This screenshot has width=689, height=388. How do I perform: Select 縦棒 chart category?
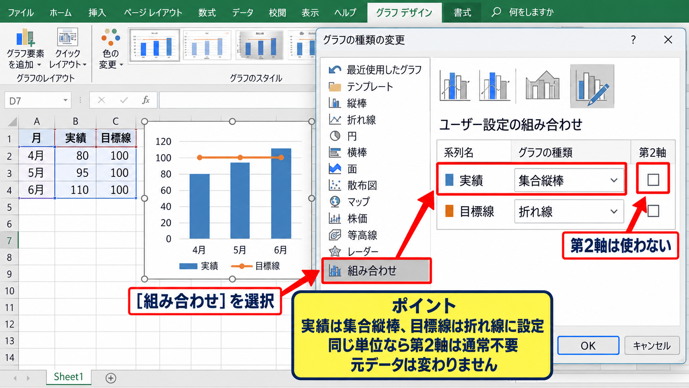pyautogui.click(x=348, y=103)
